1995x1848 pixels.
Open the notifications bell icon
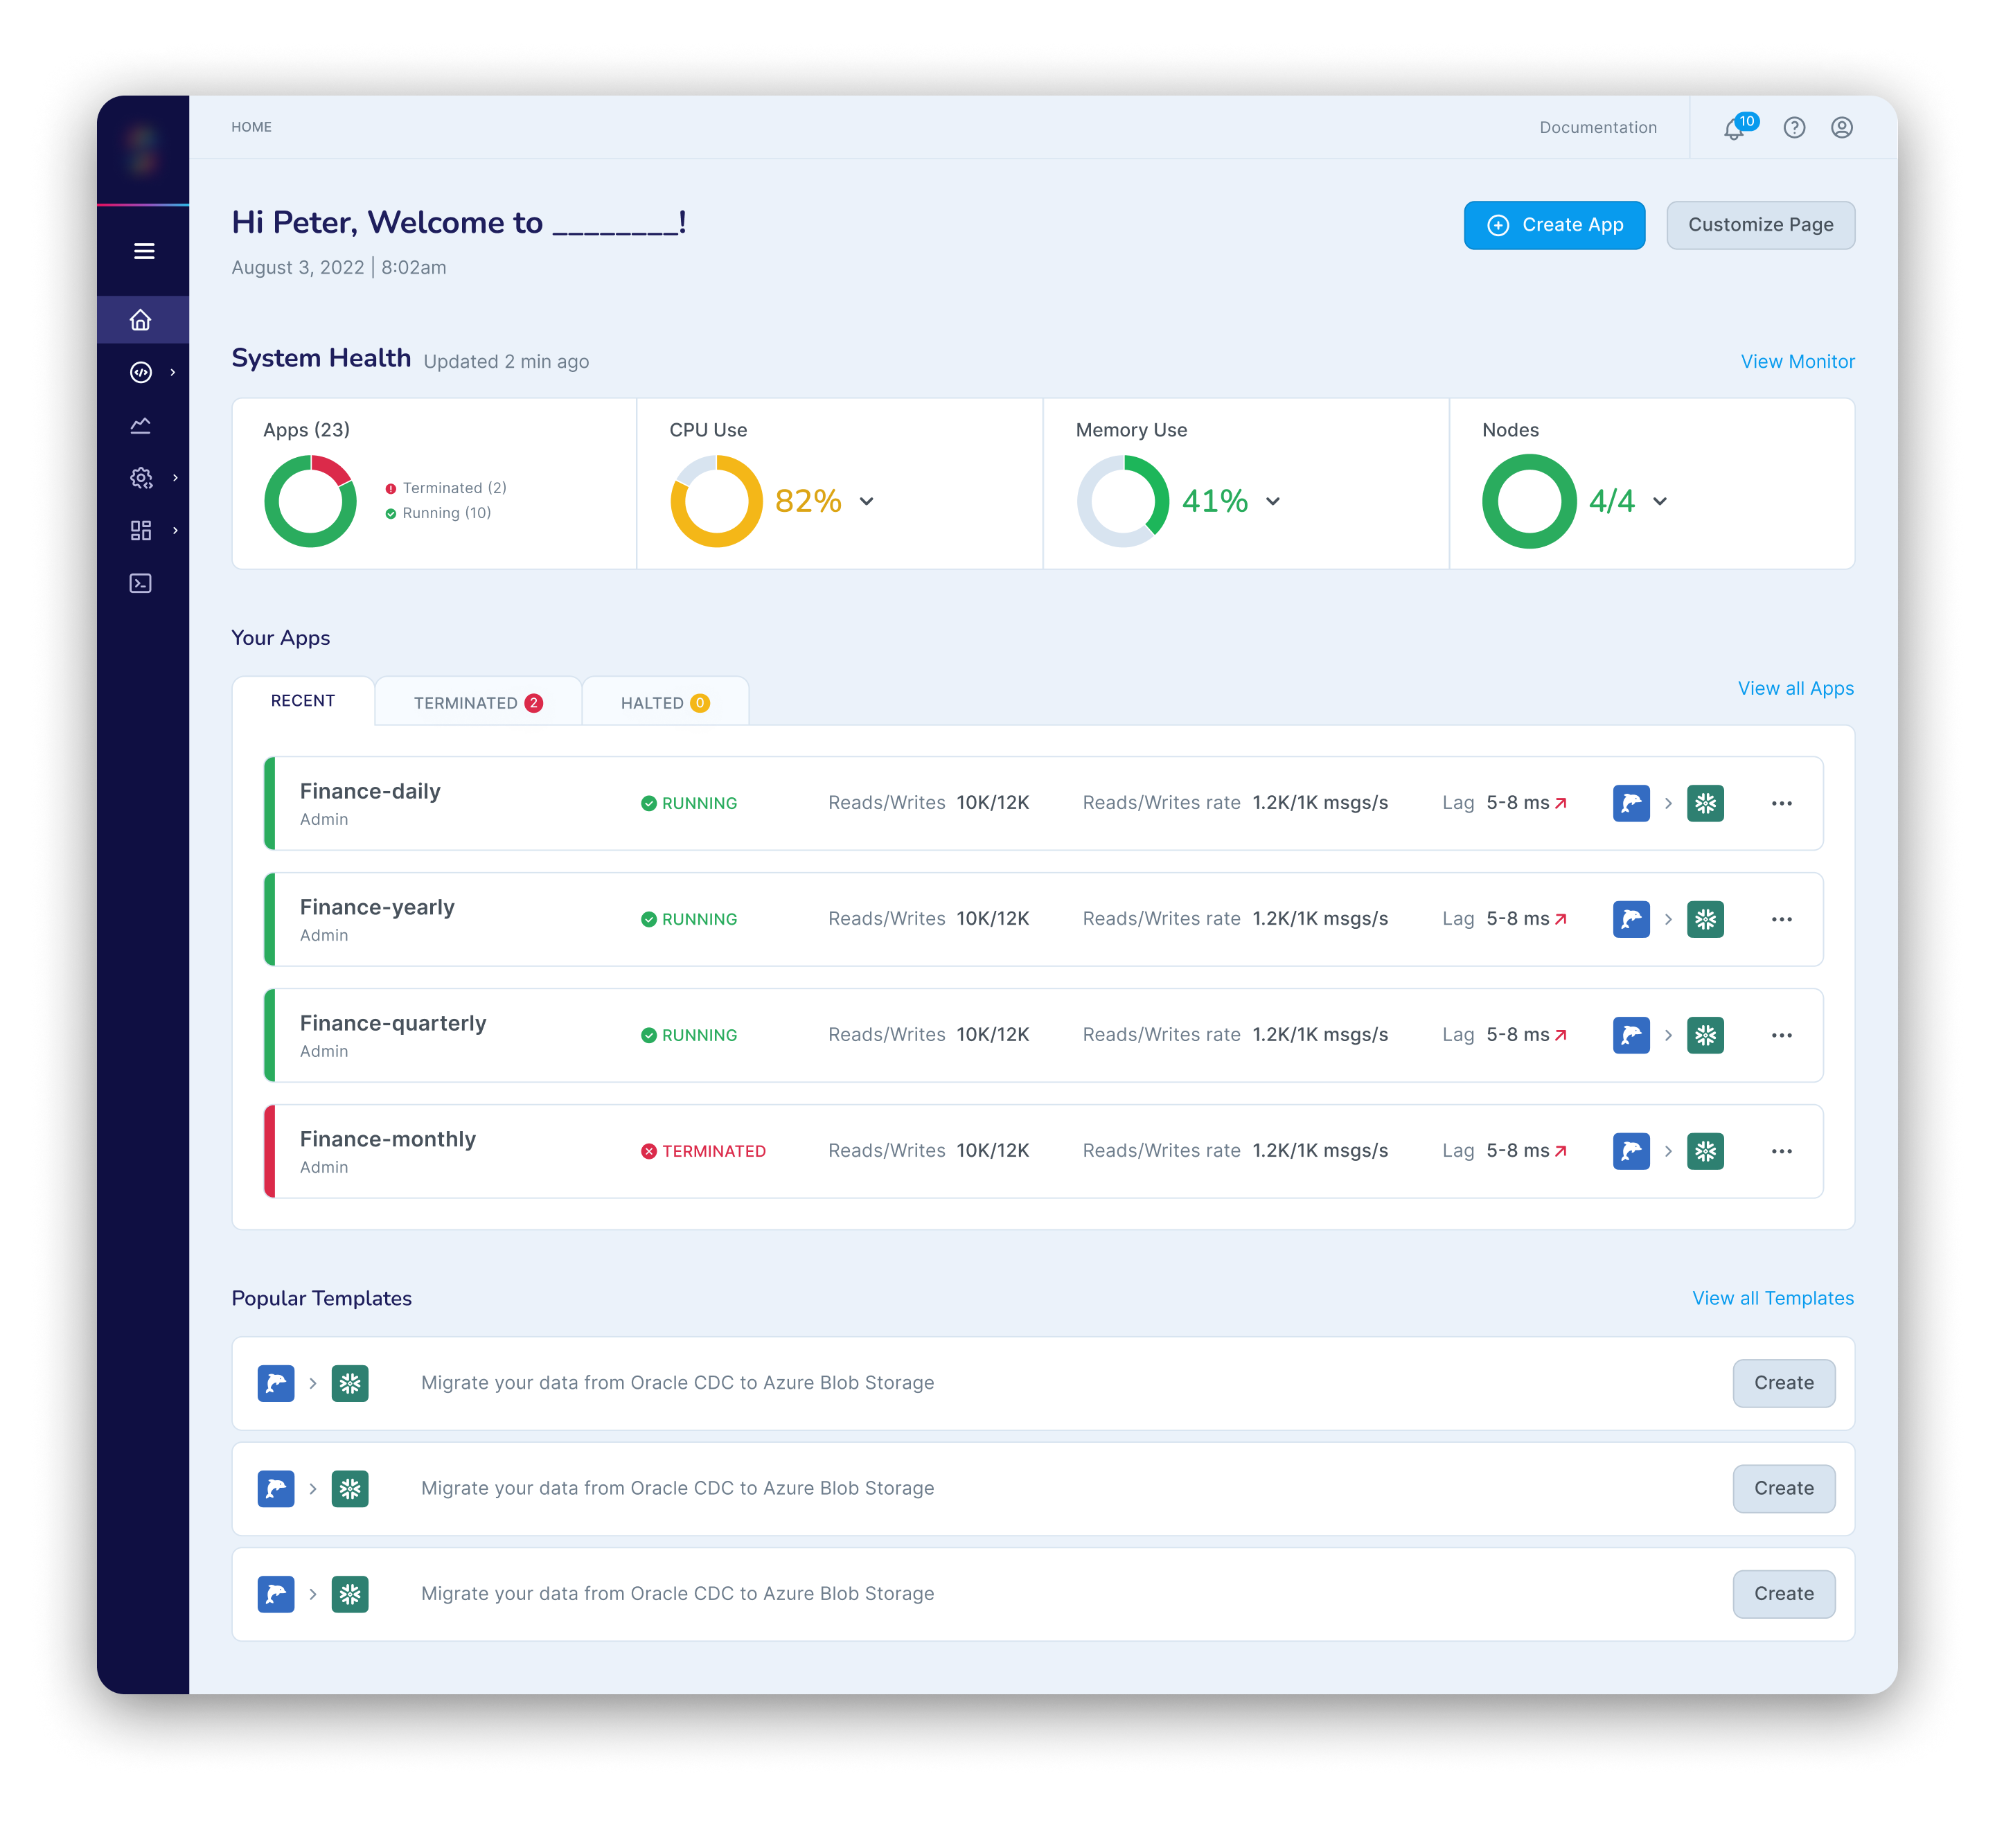pyautogui.click(x=1734, y=129)
